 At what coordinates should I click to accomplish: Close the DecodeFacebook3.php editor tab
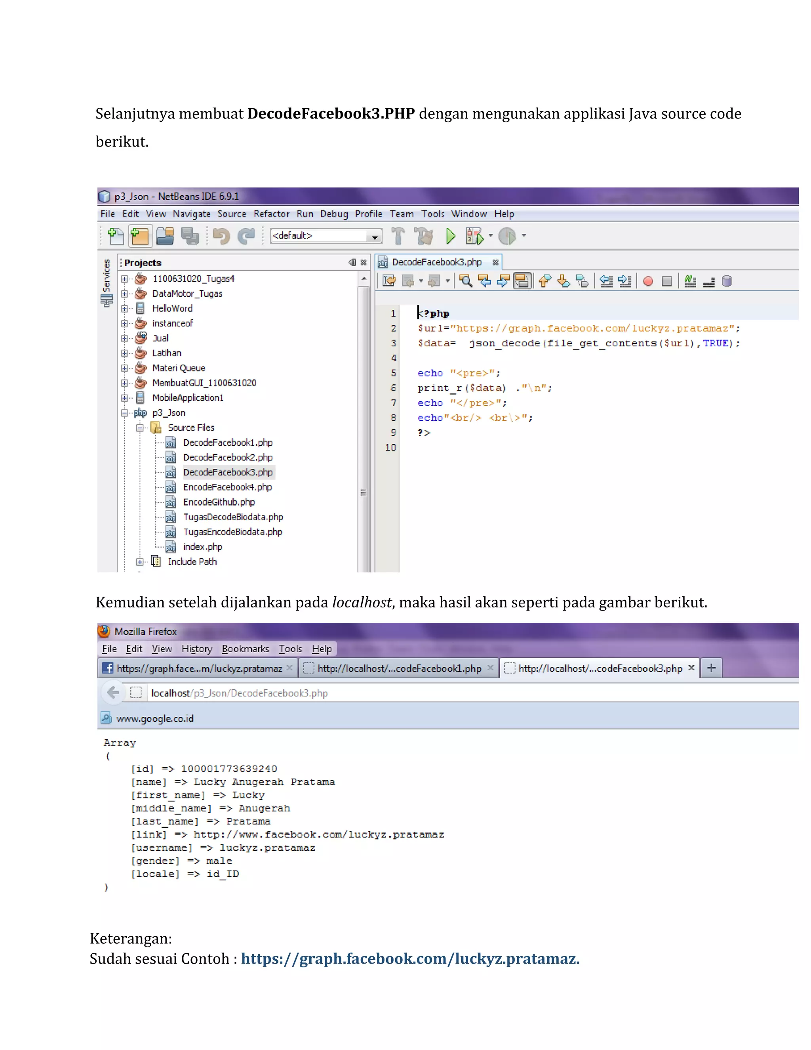pyautogui.click(x=495, y=262)
